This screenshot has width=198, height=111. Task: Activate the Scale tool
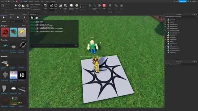pyautogui.click(x=24, y=6)
